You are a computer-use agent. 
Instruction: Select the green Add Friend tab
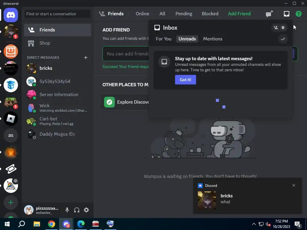(239, 14)
